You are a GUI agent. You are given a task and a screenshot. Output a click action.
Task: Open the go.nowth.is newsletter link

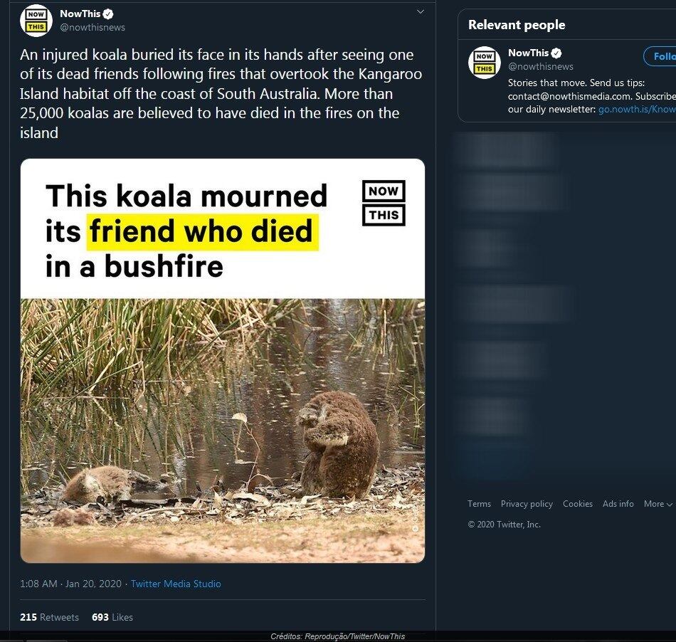(636, 109)
